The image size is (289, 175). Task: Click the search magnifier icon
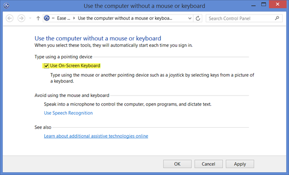tap(277, 18)
